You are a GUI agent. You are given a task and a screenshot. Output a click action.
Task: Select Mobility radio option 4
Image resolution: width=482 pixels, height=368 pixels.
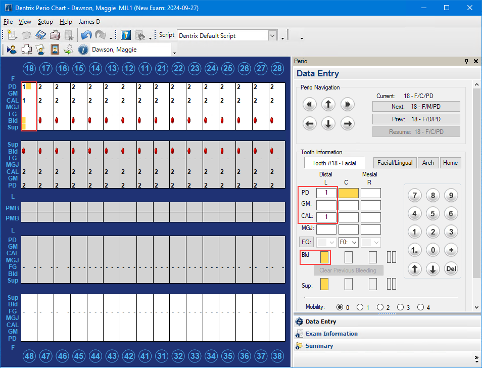click(x=420, y=307)
